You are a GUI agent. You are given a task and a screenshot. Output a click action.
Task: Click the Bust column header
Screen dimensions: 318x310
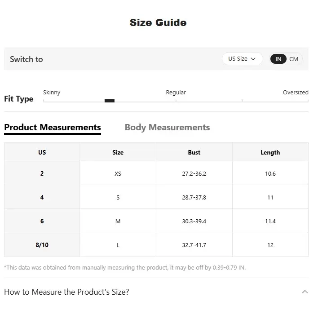click(194, 152)
